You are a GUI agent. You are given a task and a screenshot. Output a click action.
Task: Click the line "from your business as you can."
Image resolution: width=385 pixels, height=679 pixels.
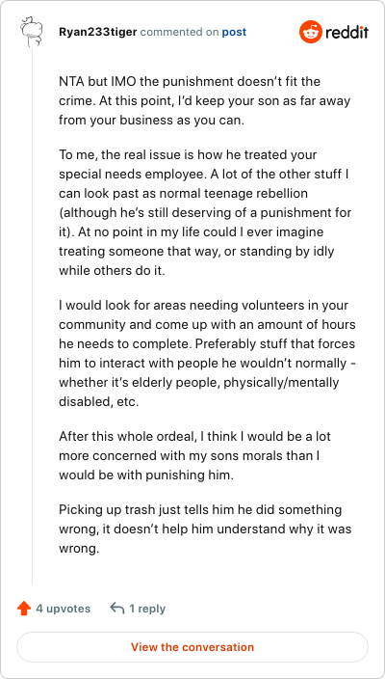tap(152, 120)
